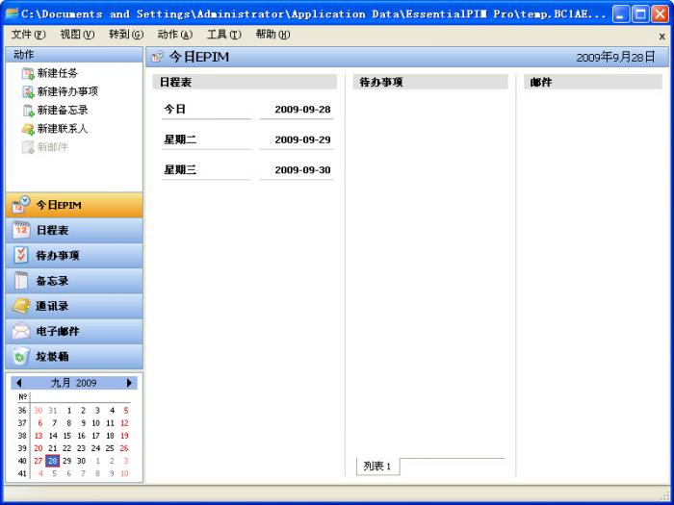Click the 新建待办事项 icon in actions panel
Image resolution: width=674 pixels, height=505 pixels.
[x=28, y=92]
